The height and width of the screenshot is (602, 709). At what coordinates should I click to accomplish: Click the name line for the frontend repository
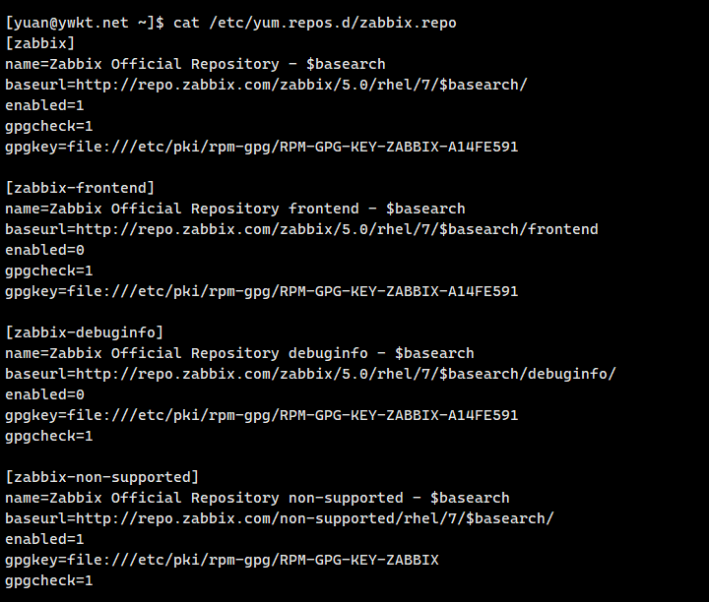(x=234, y=209)
